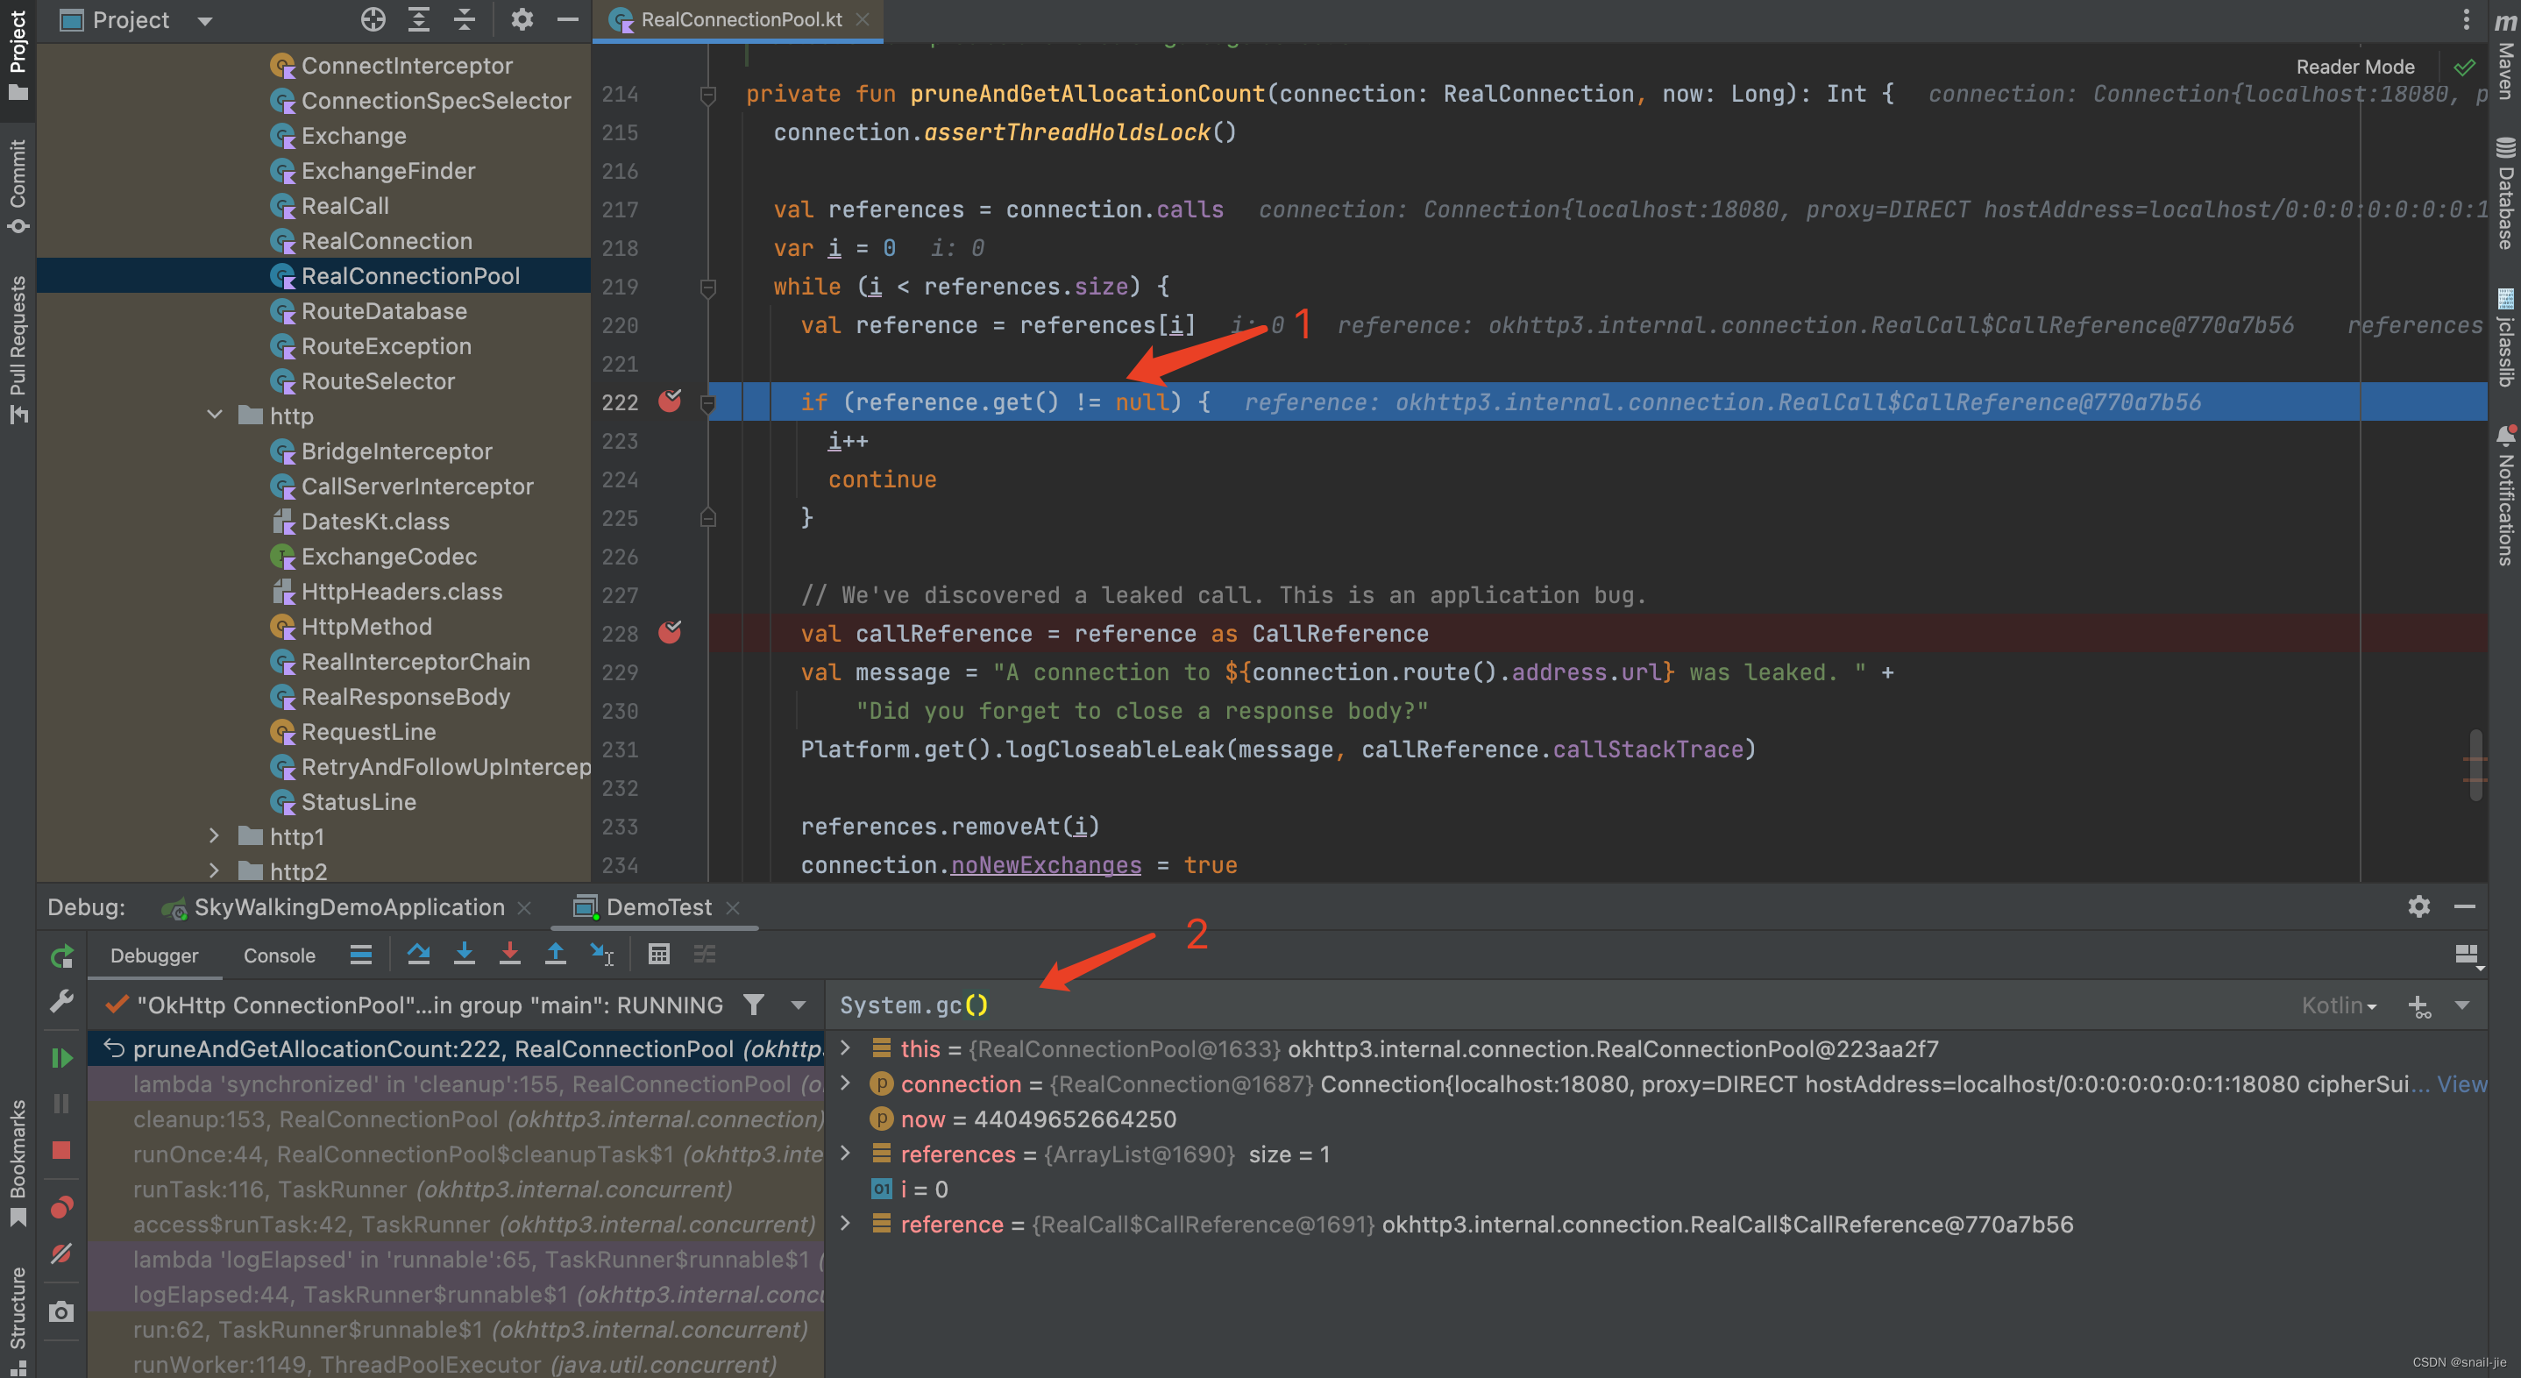Click the Restore Layout icon in debug panel
The width and height of the screenshot is (2521, 1378).
[x=2467, y=954]
